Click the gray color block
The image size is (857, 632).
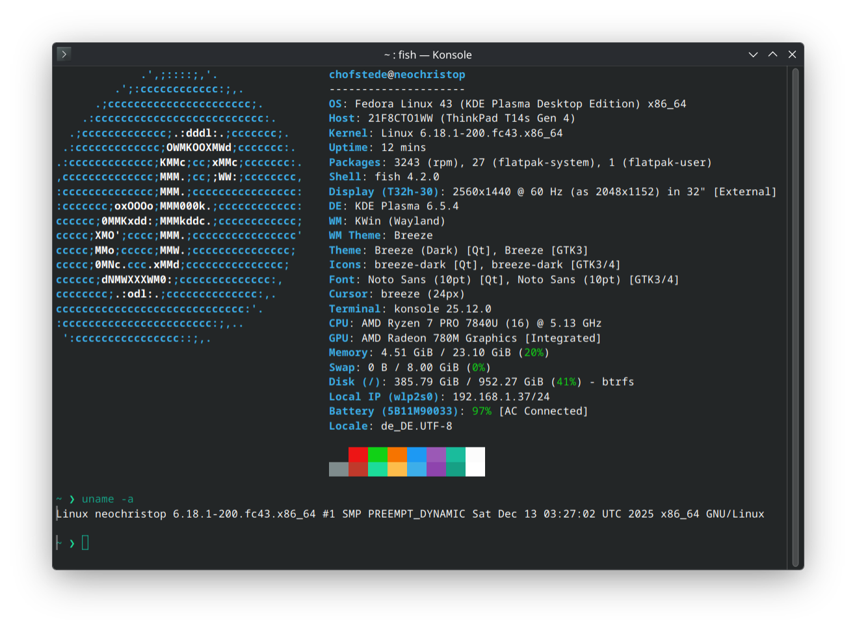[x=338, y=469]
